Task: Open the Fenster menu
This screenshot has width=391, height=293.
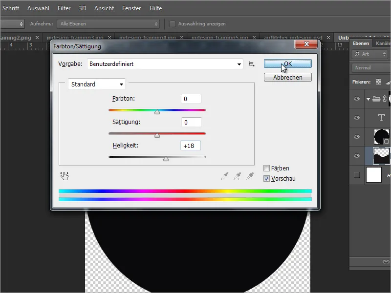Action: click(x=131, y=8)
